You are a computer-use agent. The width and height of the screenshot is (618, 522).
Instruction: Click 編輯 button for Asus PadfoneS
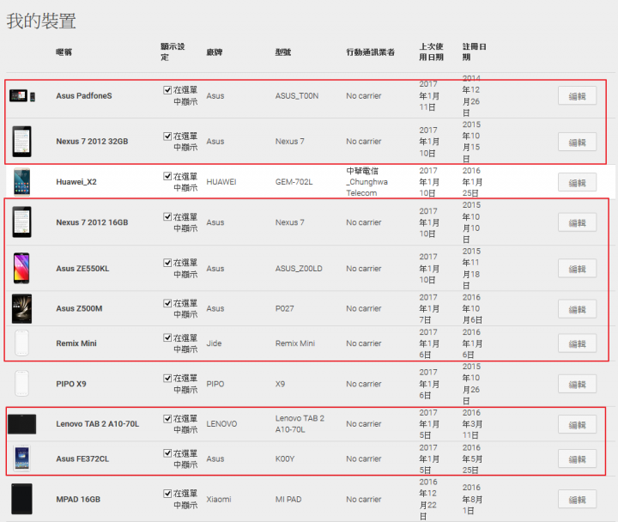pos(577,96)
